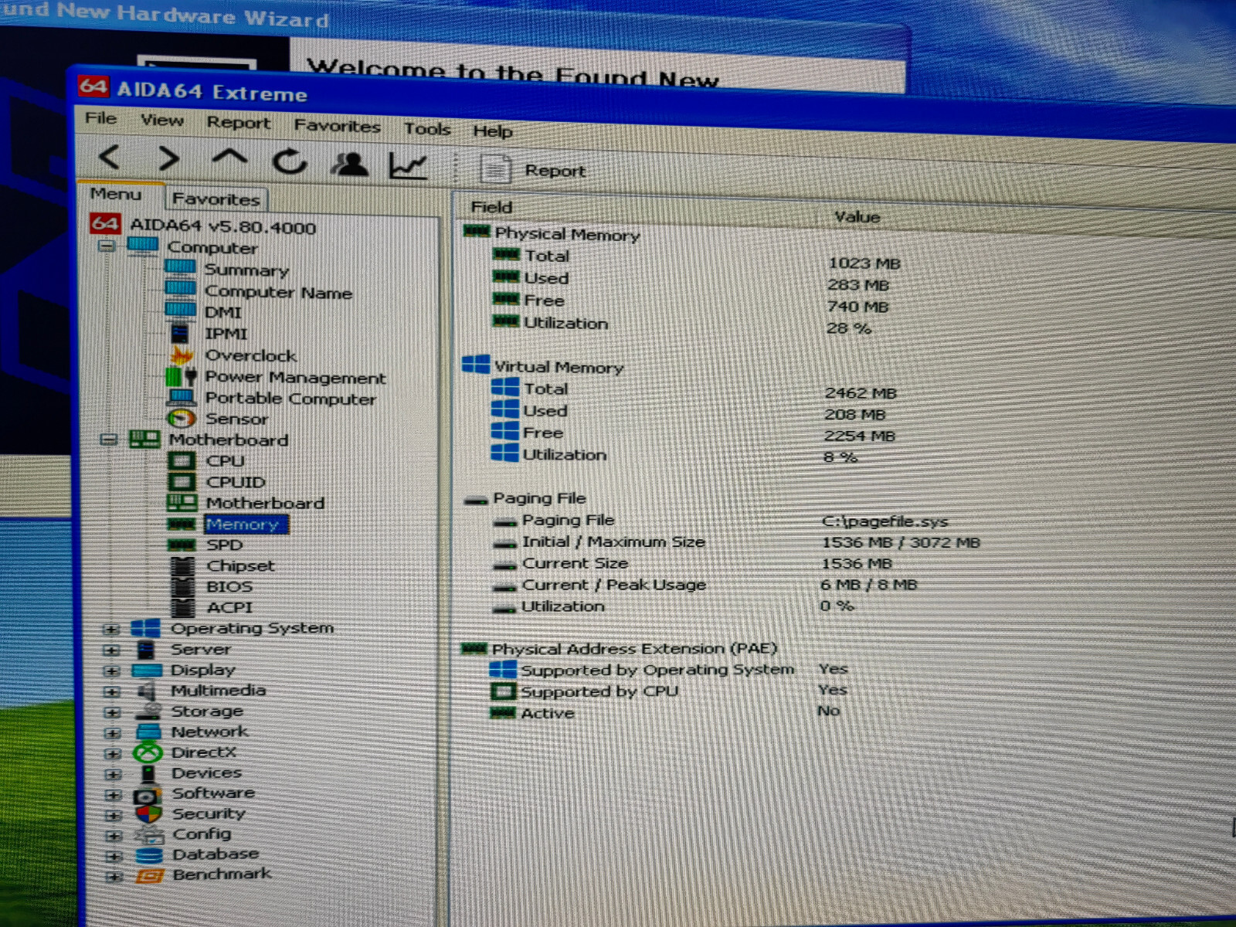
Task: Expand the Config node
Action: click(x=115, y=837)
